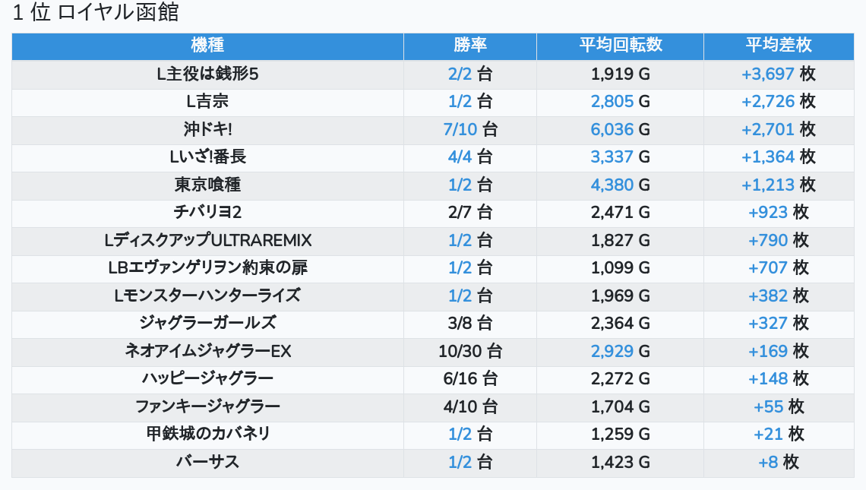Click the ジャグラーガールズ machine name
Screen dimensions: 866x490
click(207, 324)
